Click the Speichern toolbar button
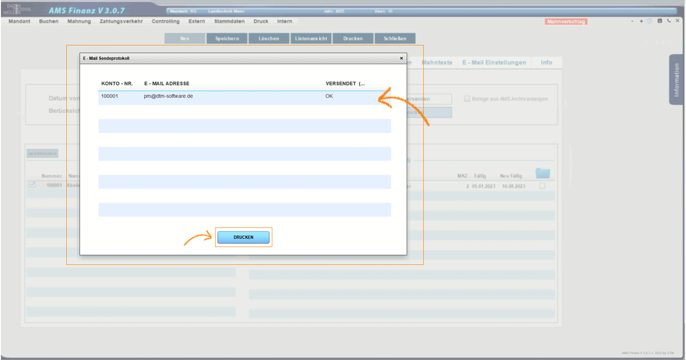Viewport: 686px width, 360px height. (x=227, y=38)
